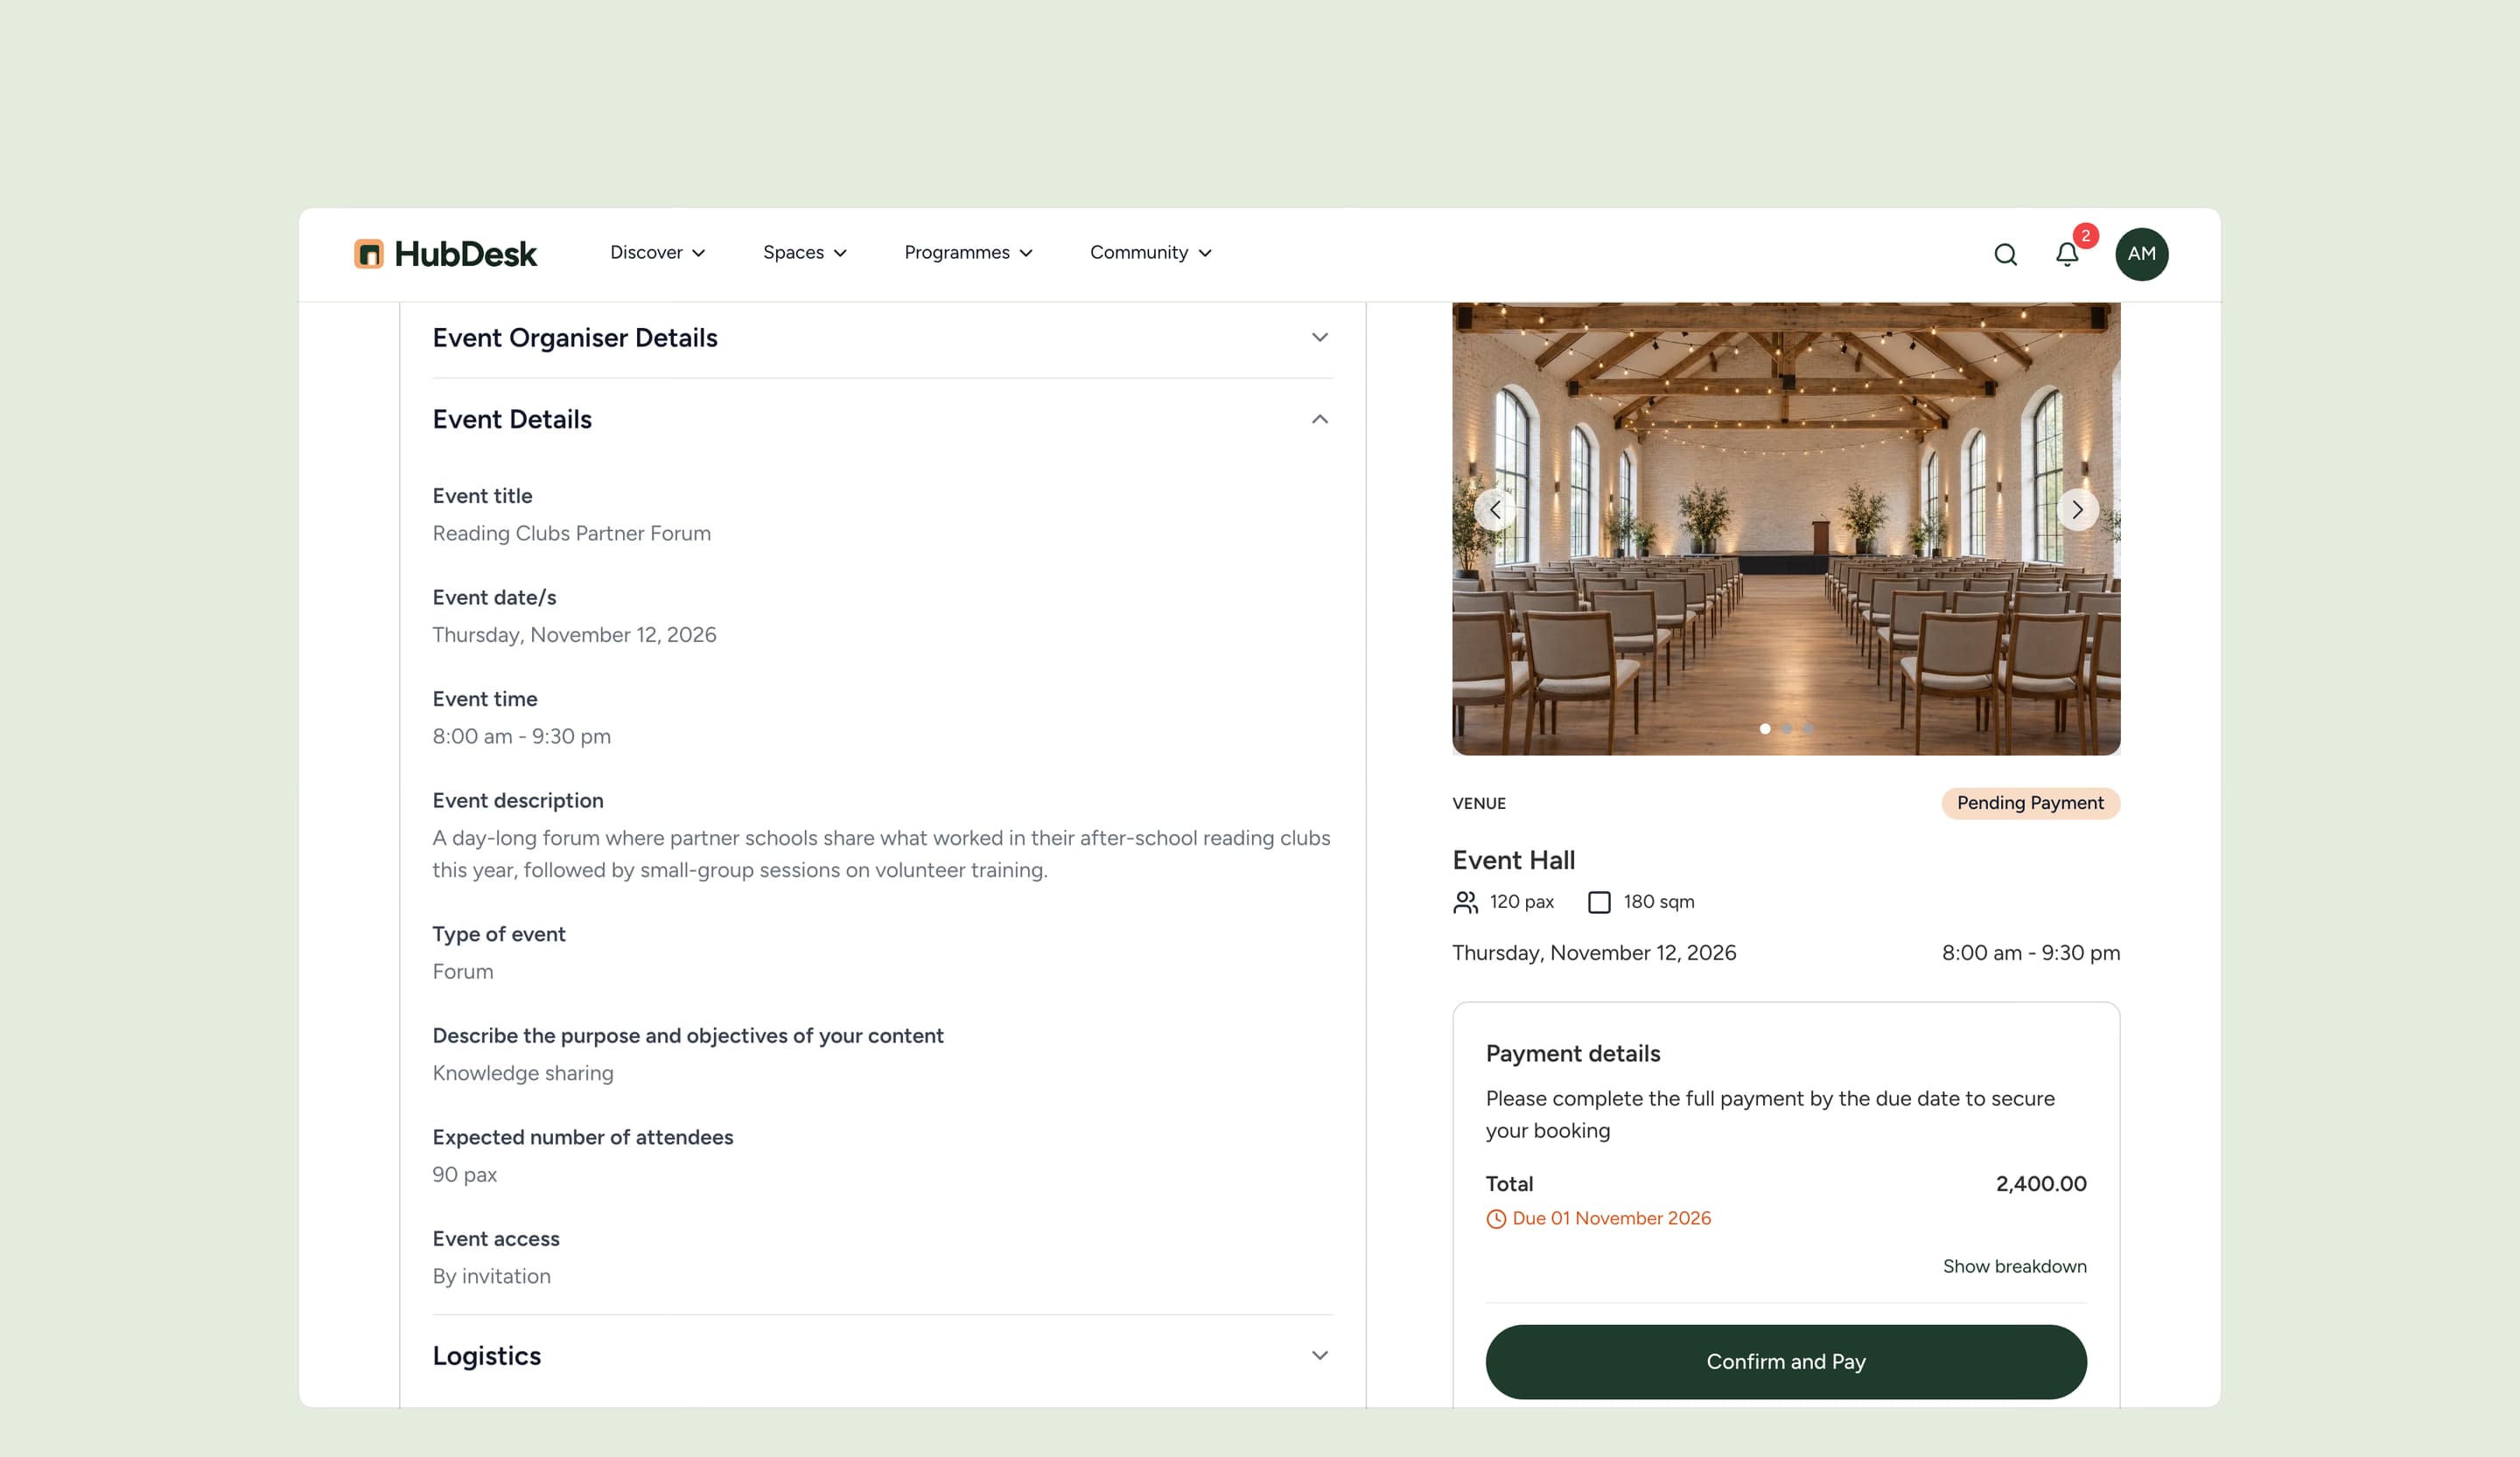Collapse the Event Details section chevron
Image resolution: width=2520 pixels, height=1457 pixels.
pos(1319,420)
